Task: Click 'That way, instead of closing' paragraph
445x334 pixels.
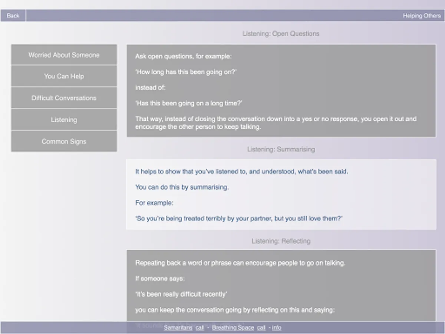Action: tap(276, 123)
